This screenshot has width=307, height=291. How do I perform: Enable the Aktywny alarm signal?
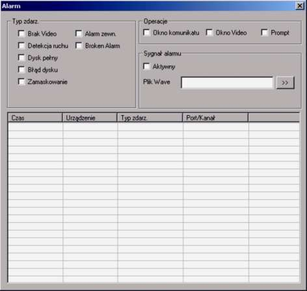(146, 66)
